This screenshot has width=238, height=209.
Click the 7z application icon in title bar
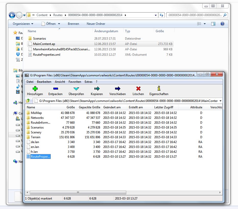(27, 75)
